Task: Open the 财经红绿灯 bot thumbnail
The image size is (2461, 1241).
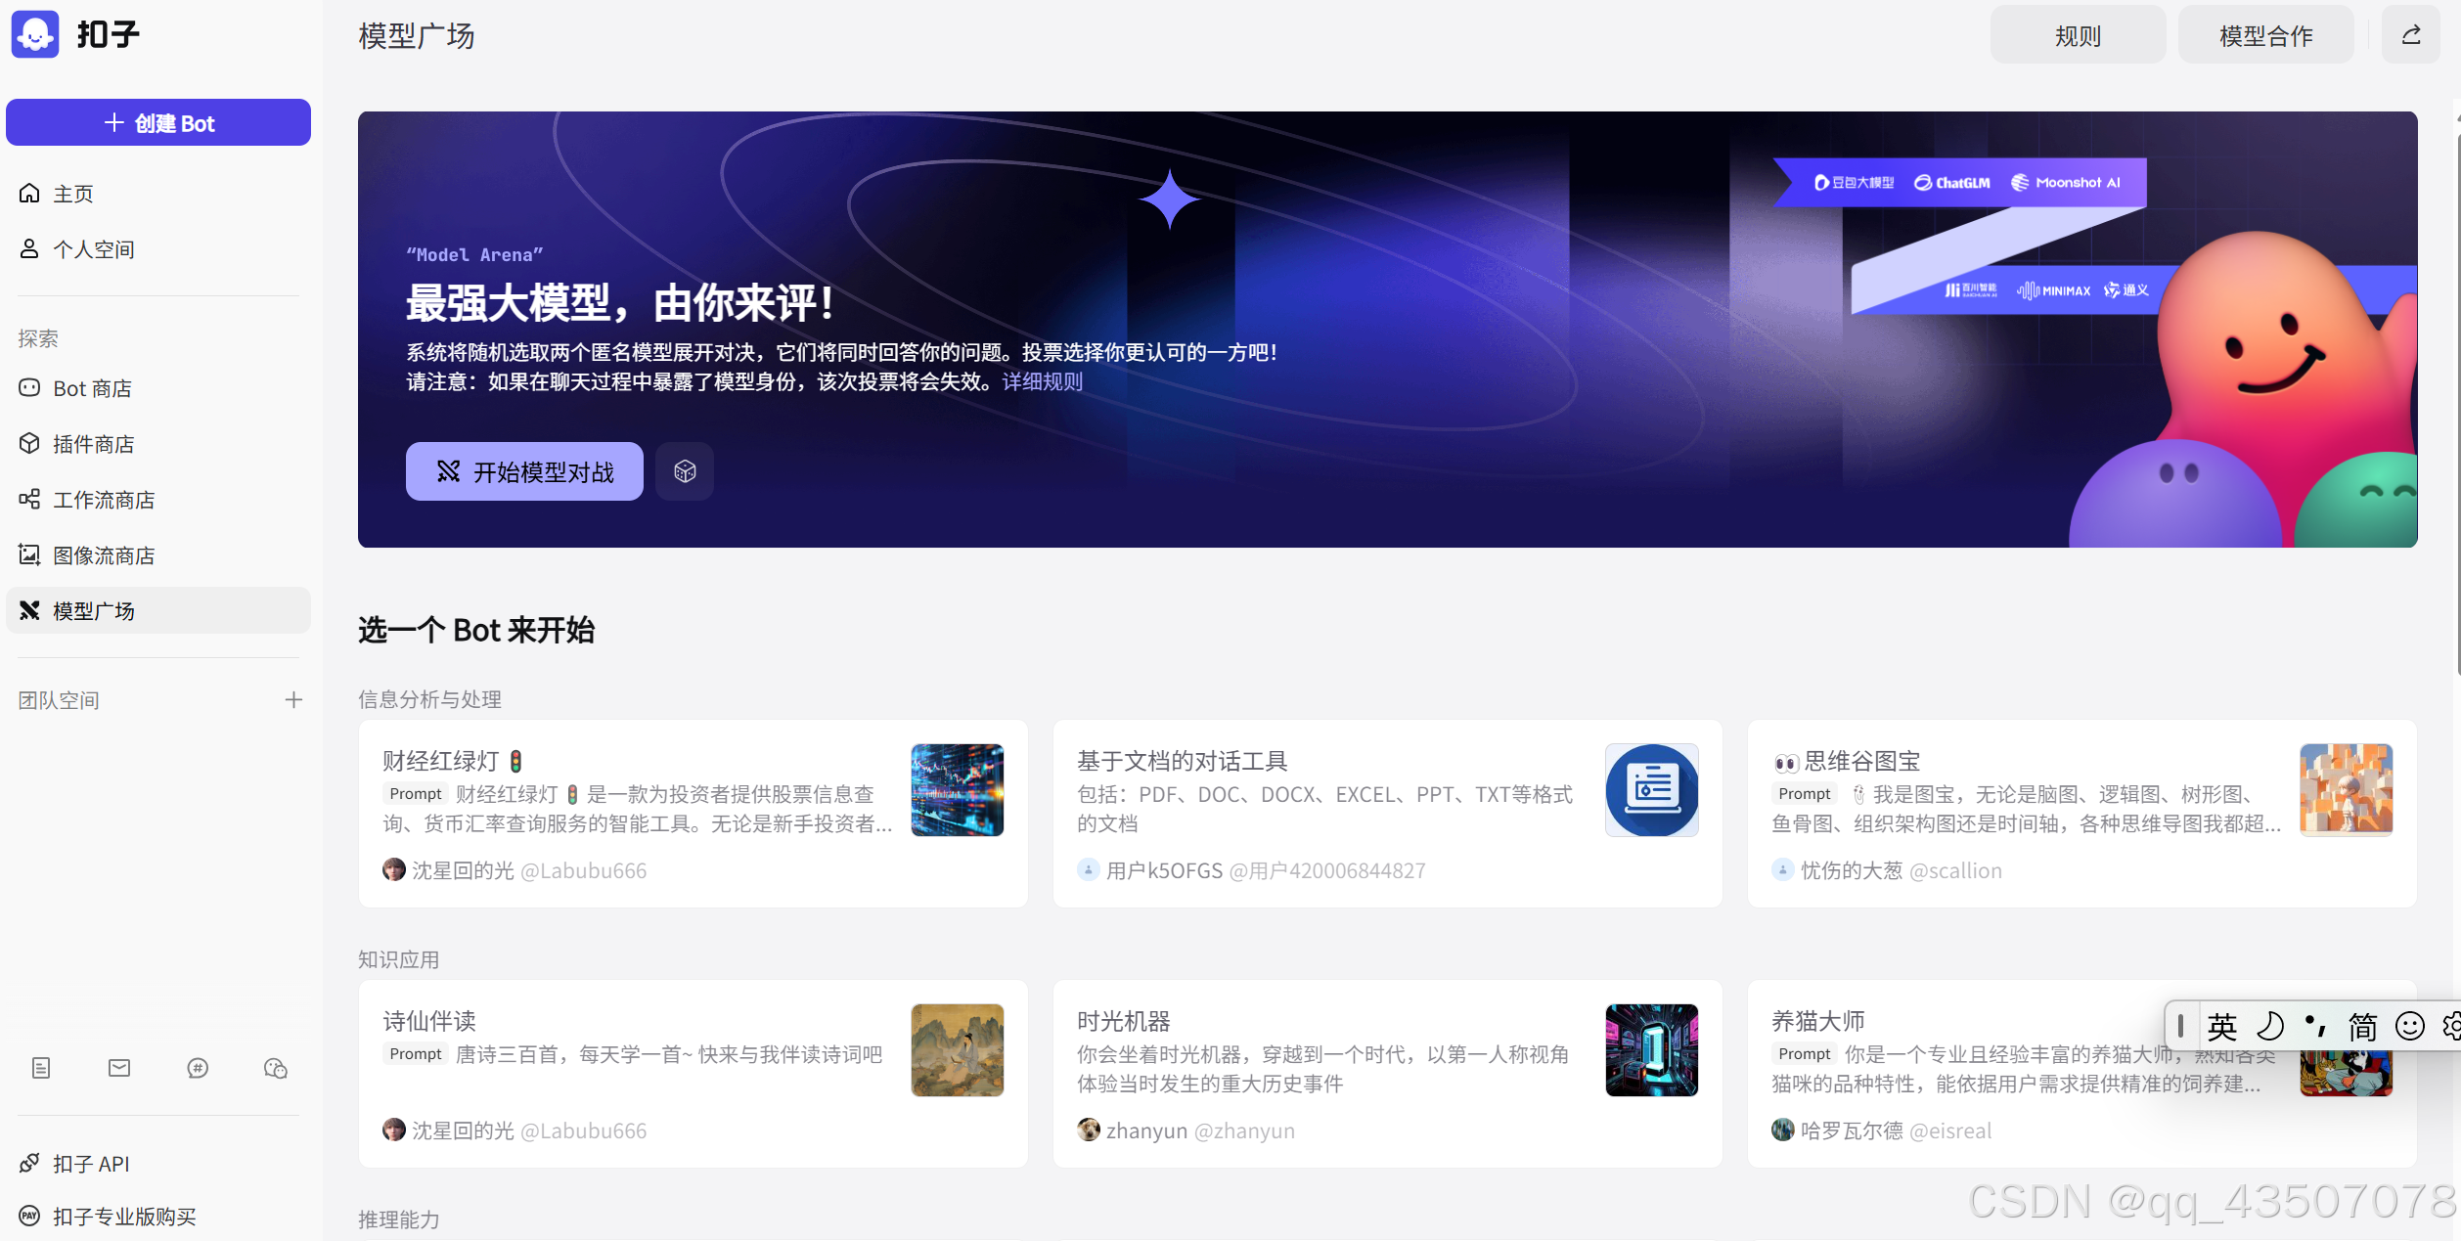Action: click(957, 789)
